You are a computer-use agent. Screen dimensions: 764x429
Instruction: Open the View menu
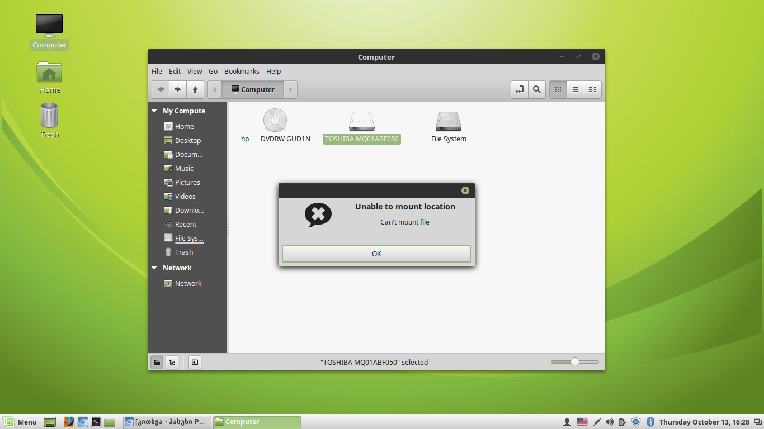click(195, 71)
